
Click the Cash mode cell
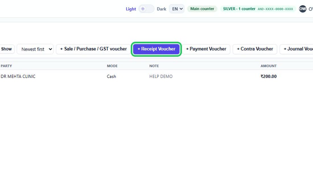pyautogui.click(x=111, y=76)
